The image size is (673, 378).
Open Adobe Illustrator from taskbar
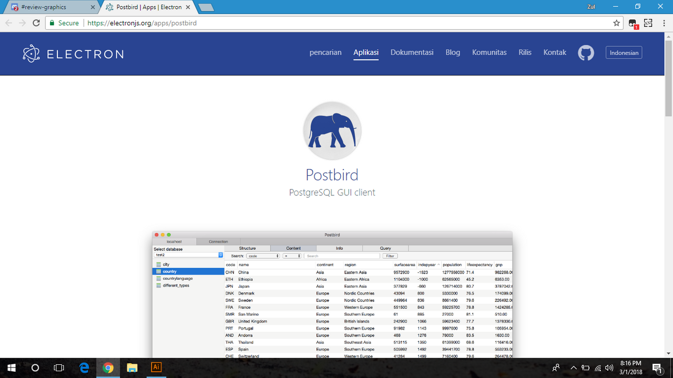point(156,367)
